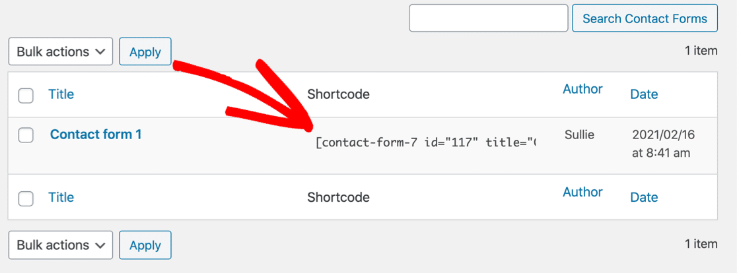This screenshot has height=273, width=737.
Task: Sort by Title in the table header
Action: click(61, 94)
